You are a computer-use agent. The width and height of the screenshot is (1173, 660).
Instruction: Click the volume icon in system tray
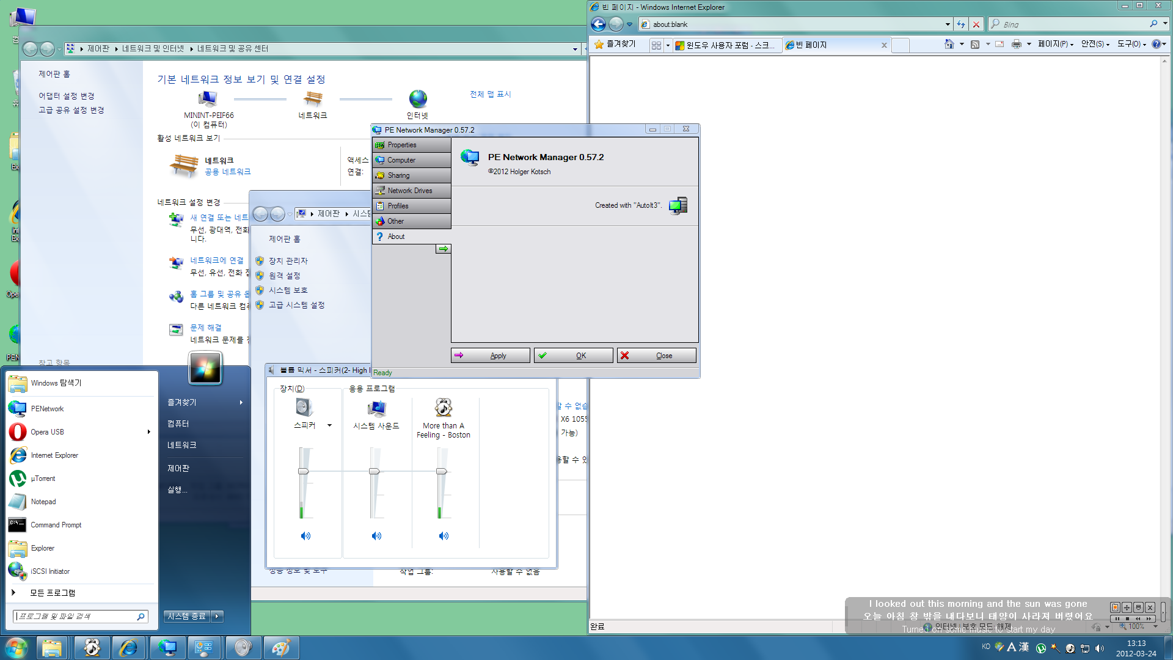1100,648
